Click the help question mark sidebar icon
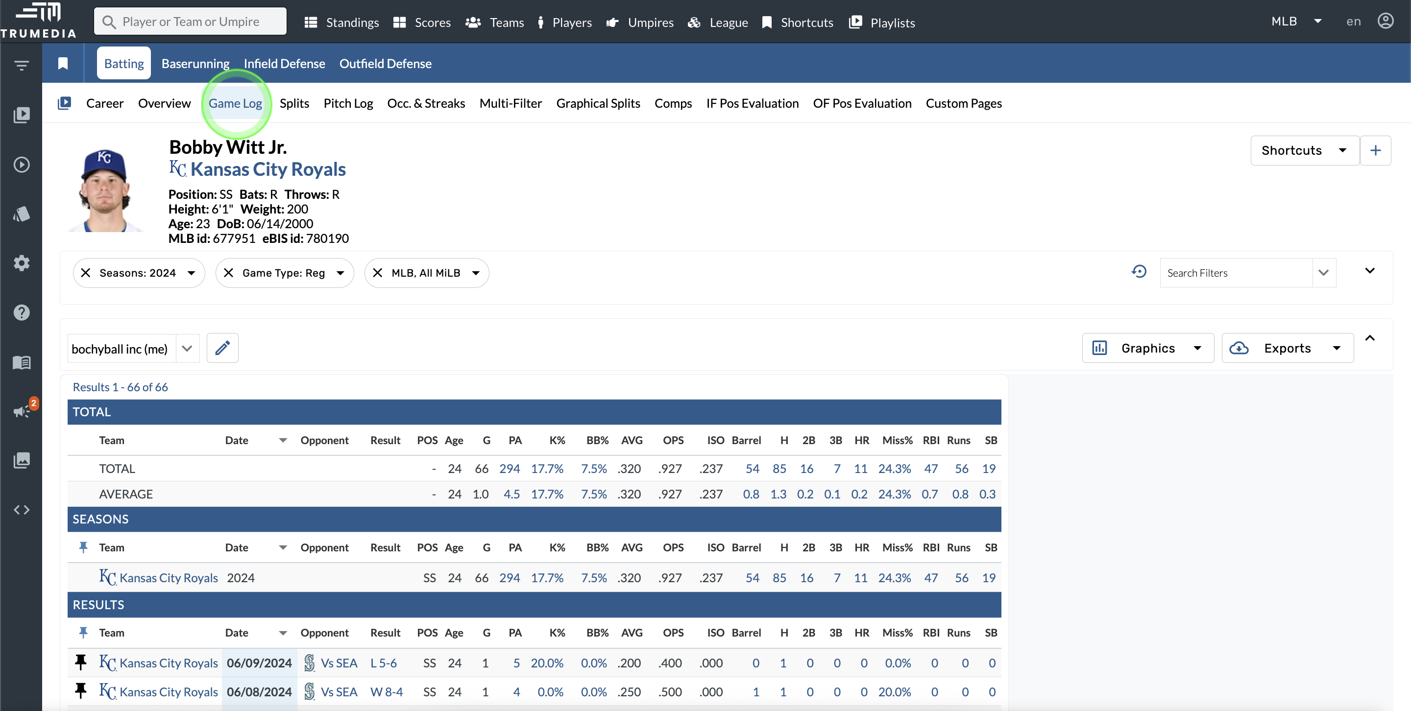The image size is (1411, 711). [x=22, y=312]
